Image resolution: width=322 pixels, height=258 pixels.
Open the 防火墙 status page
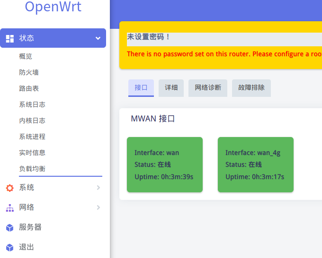click(29, 72)
